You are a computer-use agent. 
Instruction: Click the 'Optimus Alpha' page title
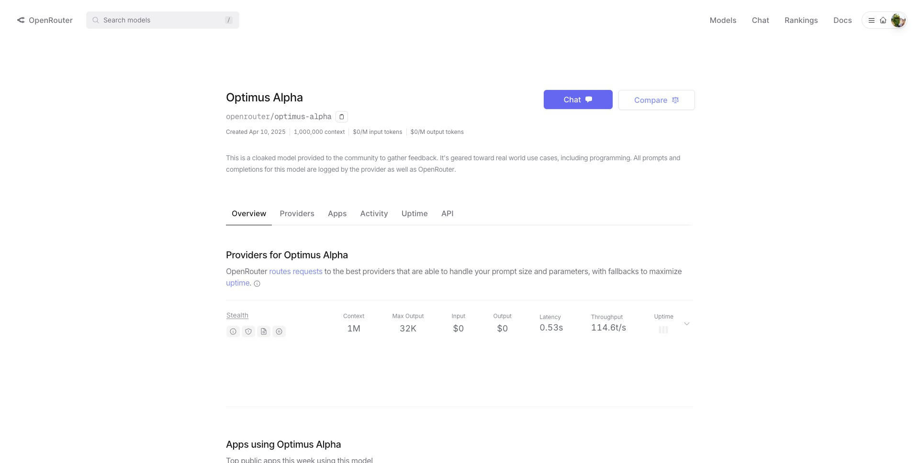pos(264,98)
